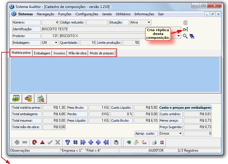Screen dimensions: 228x164
Task: Open the Aprop. custo Divisor dropdown
Action: pyautogui.click(x=180, y=133)
